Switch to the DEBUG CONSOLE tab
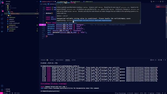167x94 pixels. [x=59, y=60]
